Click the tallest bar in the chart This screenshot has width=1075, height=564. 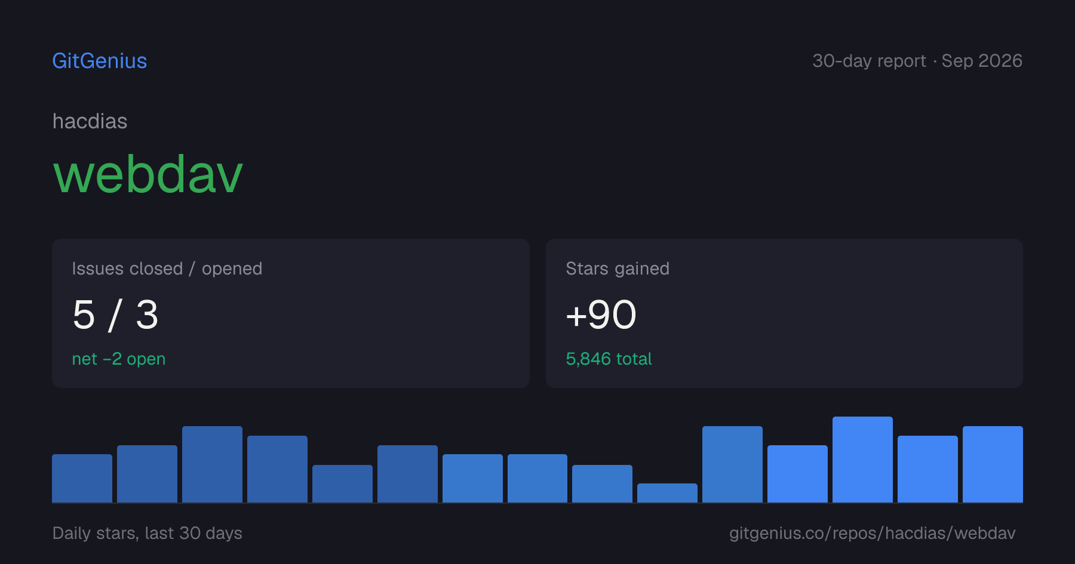click(862, 460)
